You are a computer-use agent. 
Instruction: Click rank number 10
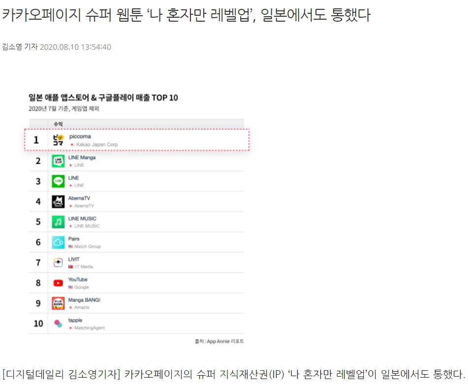38,323
